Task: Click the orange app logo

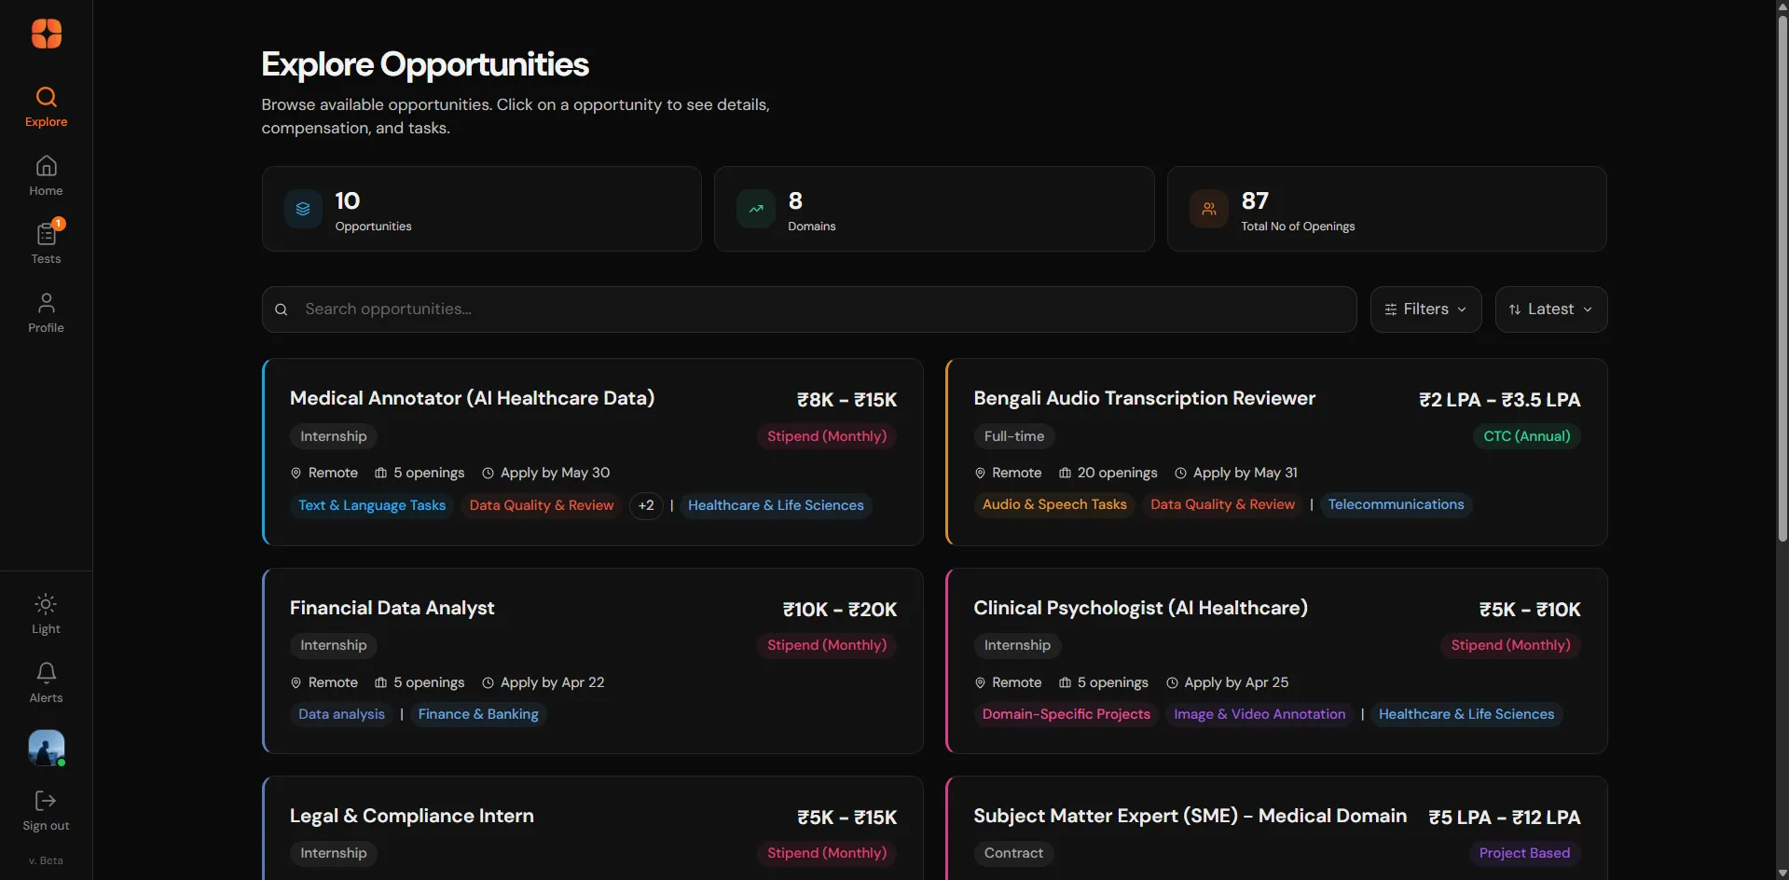Action: click(x=46, y=34)
